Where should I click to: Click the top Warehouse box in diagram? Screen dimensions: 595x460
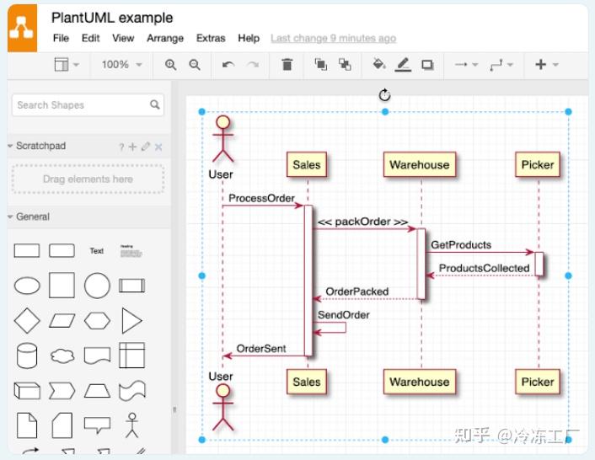click(x=420, y=164)
